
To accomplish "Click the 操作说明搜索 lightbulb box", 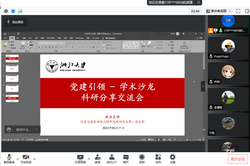I will coord(109,38).
